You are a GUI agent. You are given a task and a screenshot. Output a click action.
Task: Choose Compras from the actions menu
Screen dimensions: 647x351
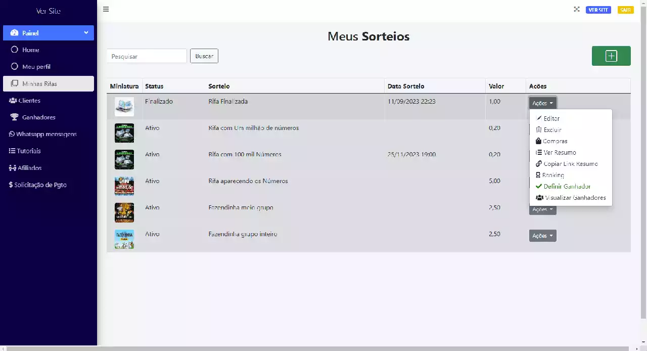pos(571,141)
